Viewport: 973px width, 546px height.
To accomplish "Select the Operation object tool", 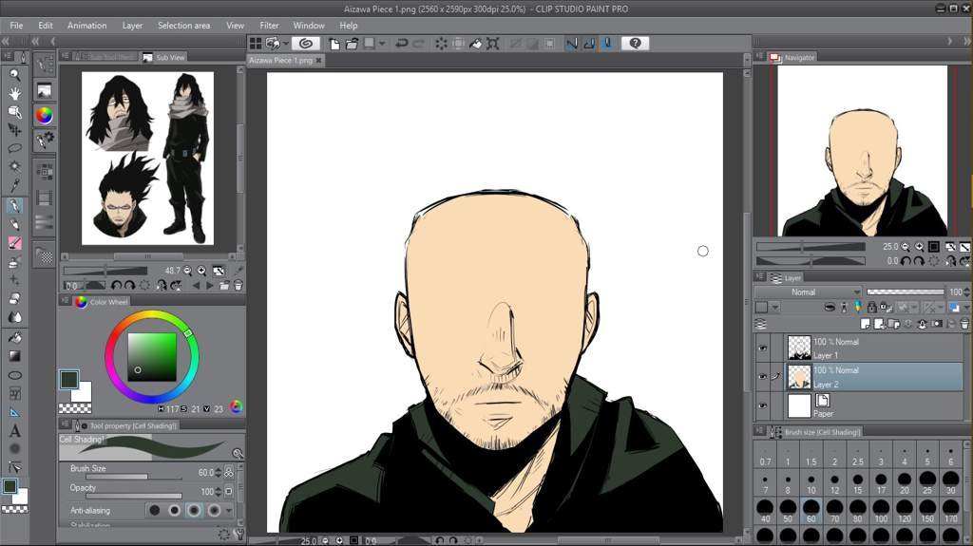I will coord(15,112).
